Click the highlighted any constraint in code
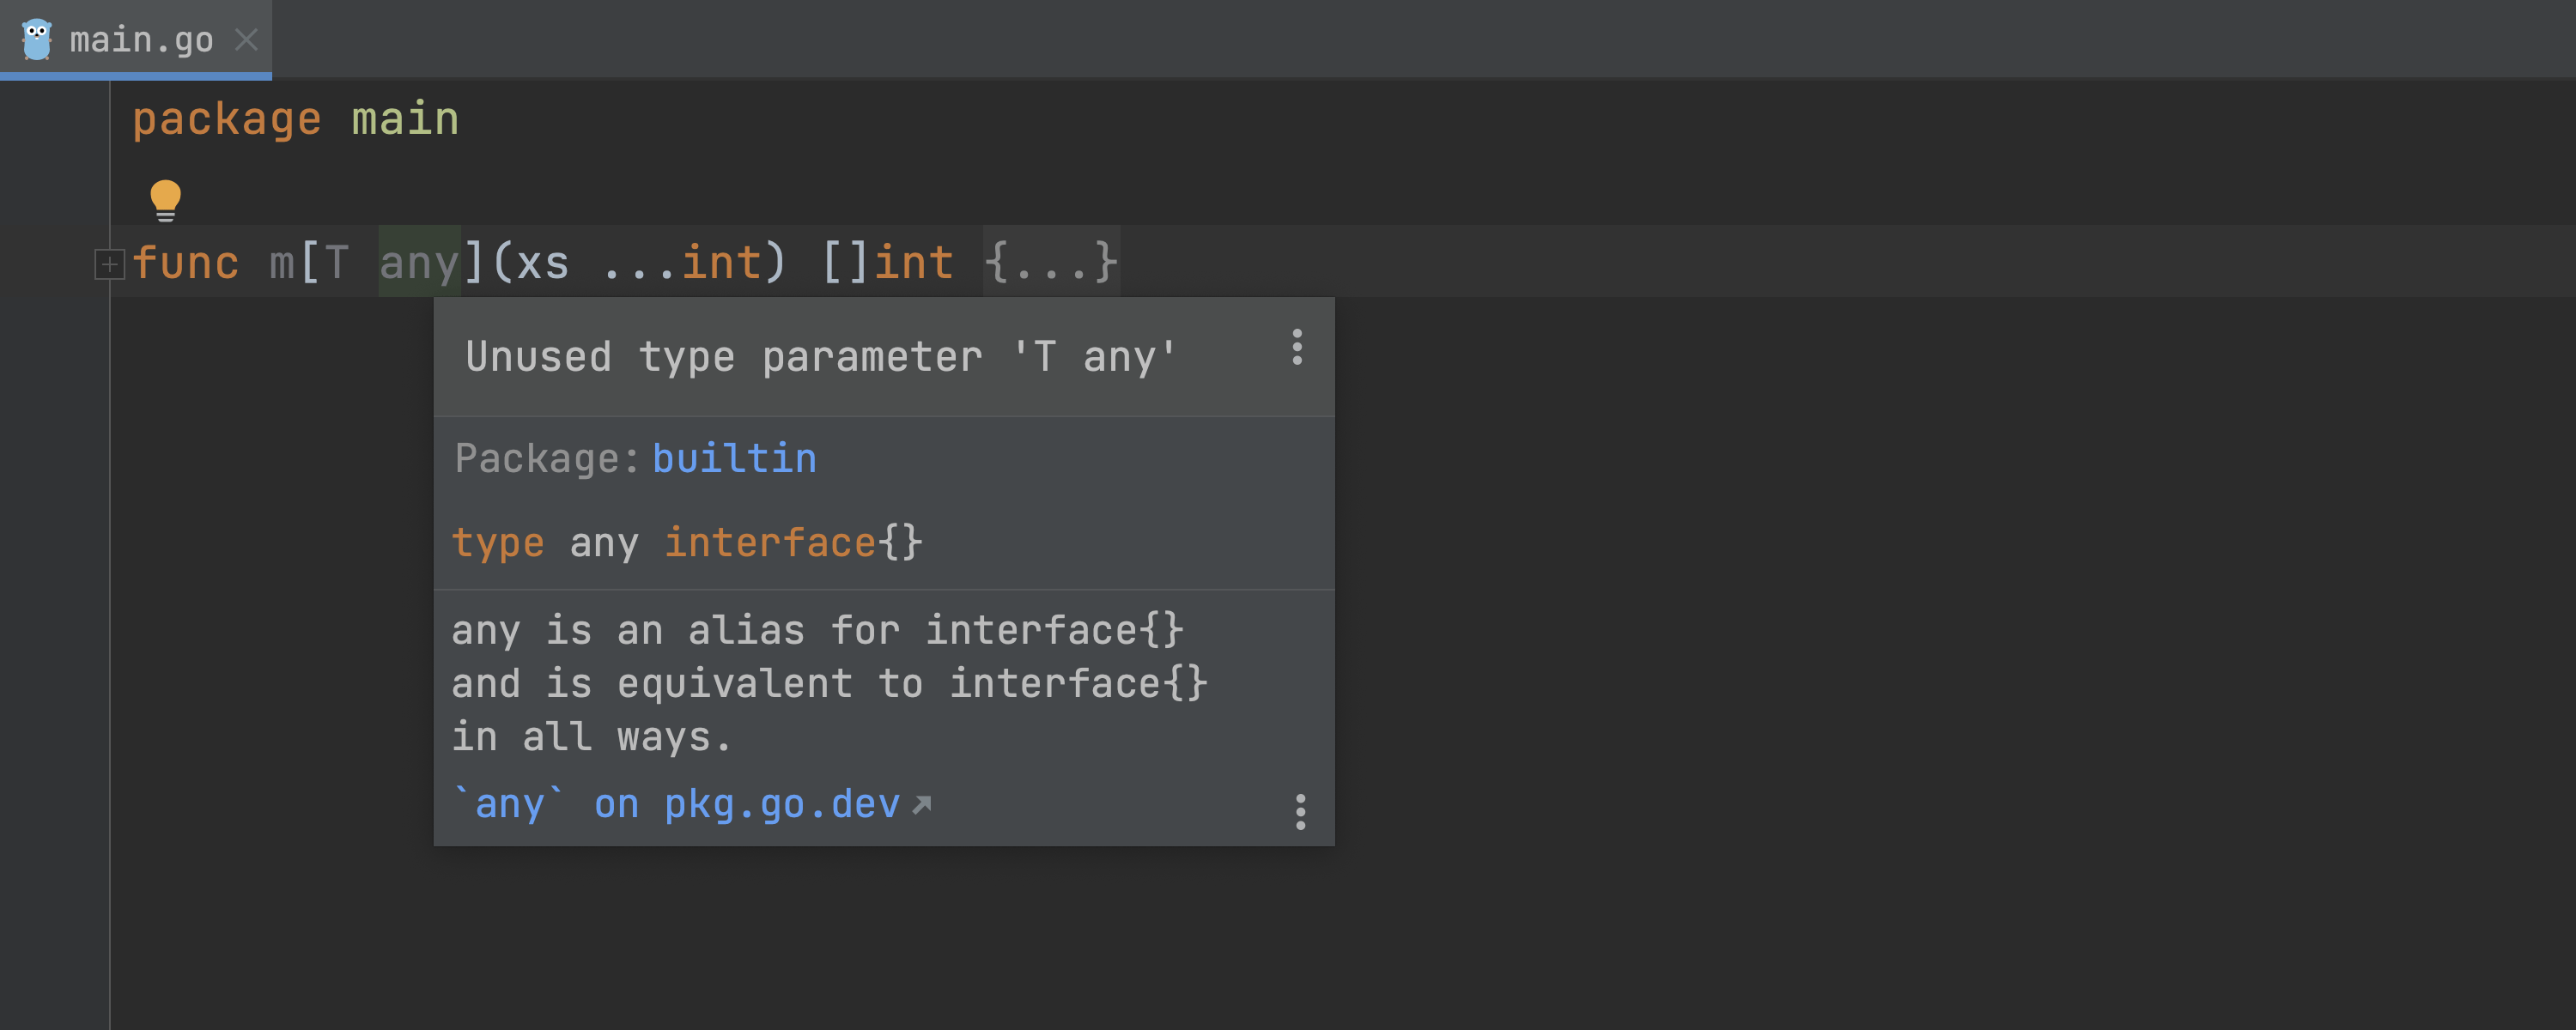This screenshot has width=2576, height=1030. (x=418, y=263)
